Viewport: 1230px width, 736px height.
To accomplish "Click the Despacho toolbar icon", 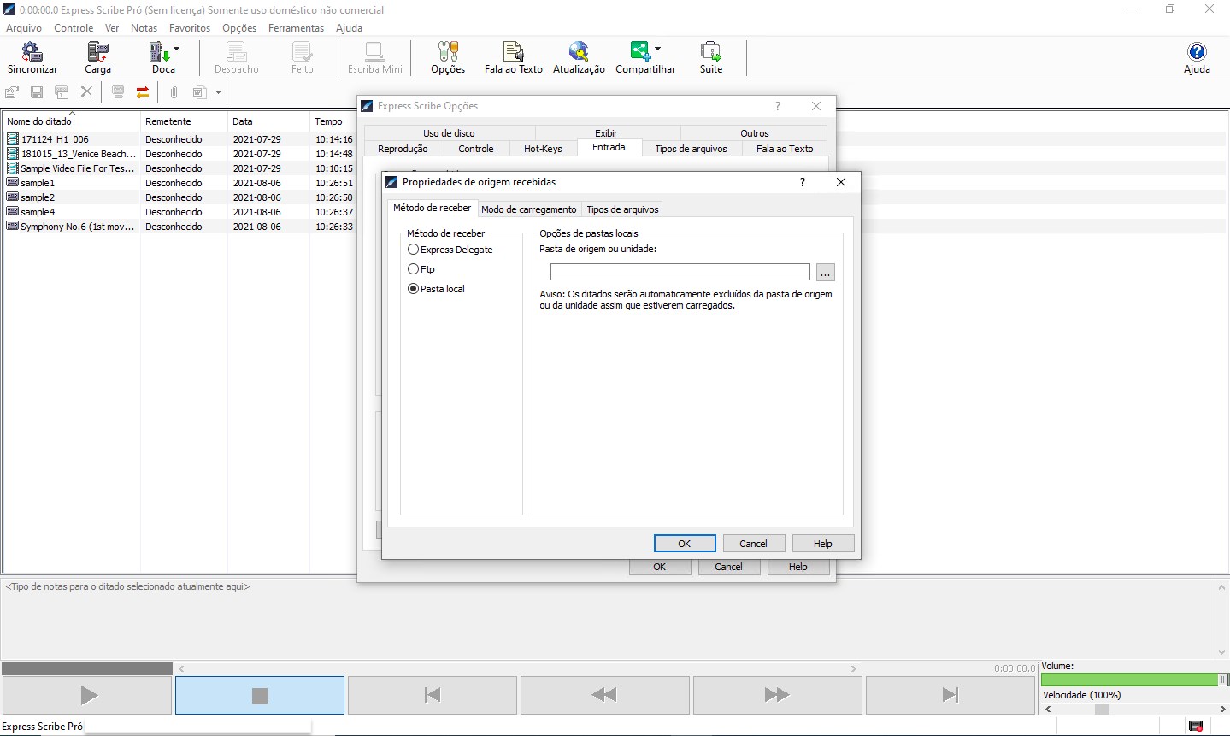I will 237,57.
